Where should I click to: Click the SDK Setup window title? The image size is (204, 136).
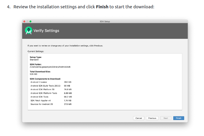pos(105,22)
